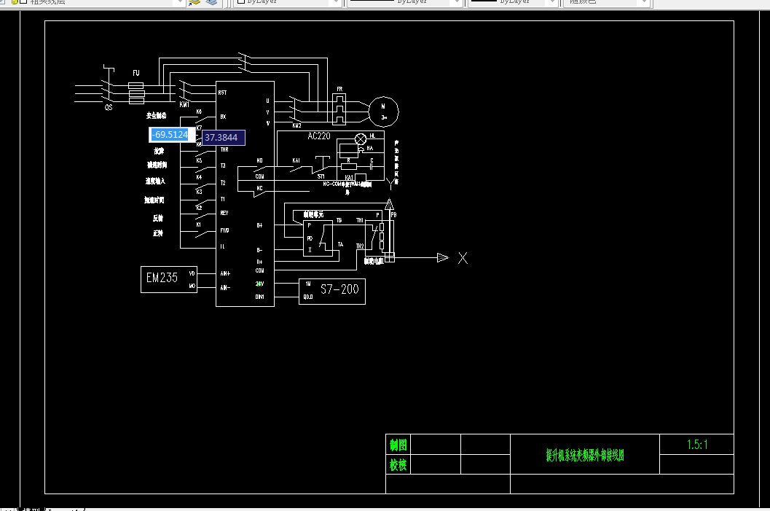Select the EM235 module text
This screenshot has width=770, height=511.
click(162, 278)
